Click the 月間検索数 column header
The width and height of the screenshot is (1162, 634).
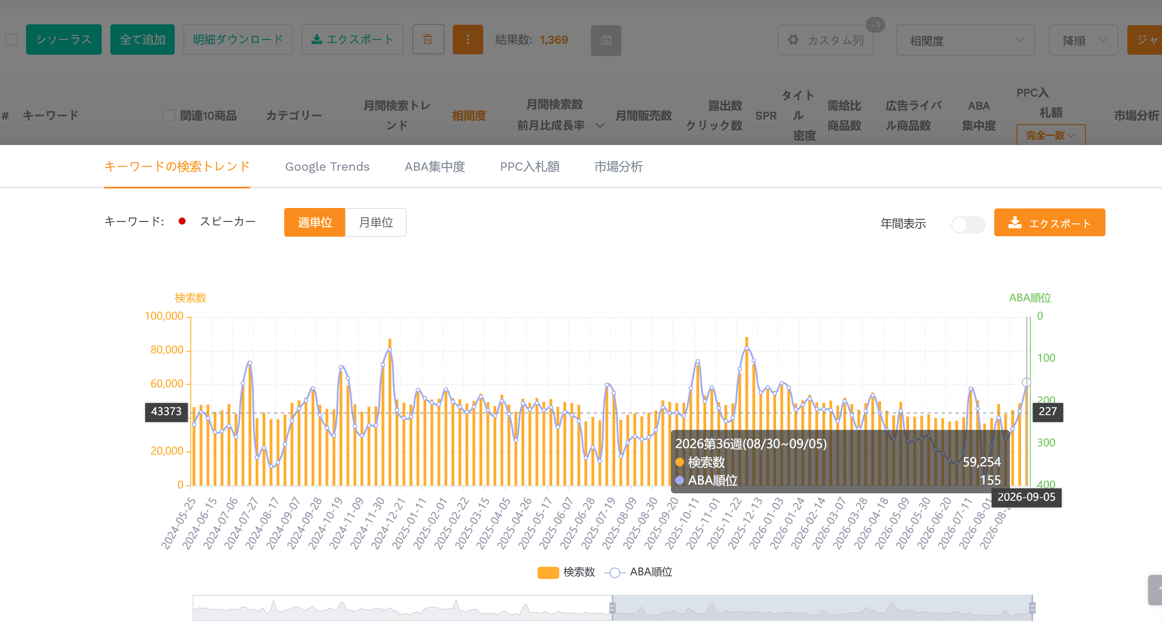point(554,104)
